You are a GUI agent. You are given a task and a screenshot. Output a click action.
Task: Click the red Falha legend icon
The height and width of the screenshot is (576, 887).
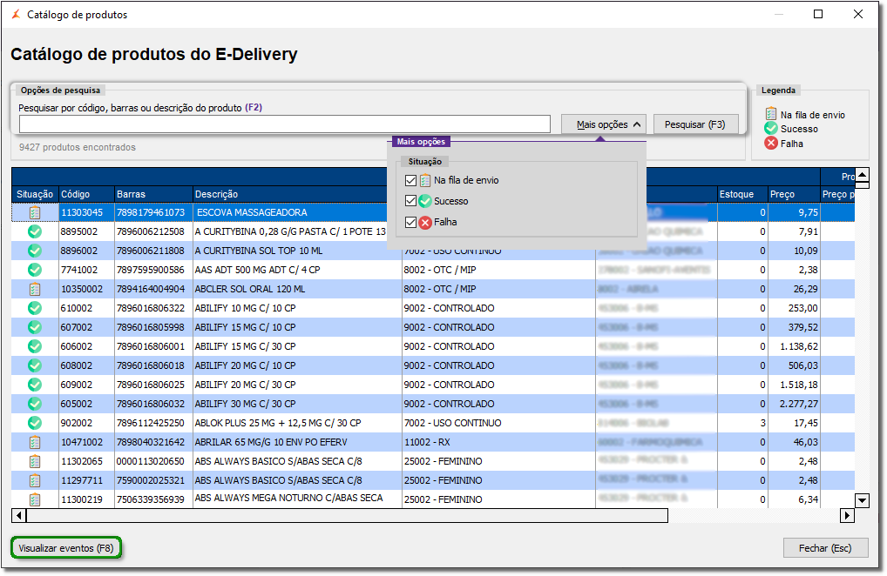(771, 144)
